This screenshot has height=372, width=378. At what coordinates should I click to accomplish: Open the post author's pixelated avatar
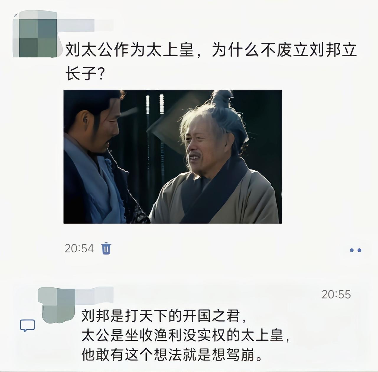pos(35,34)
